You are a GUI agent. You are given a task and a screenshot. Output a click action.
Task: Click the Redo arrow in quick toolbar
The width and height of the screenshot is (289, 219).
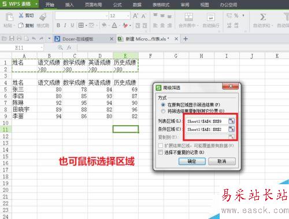[x=41, y=39]
